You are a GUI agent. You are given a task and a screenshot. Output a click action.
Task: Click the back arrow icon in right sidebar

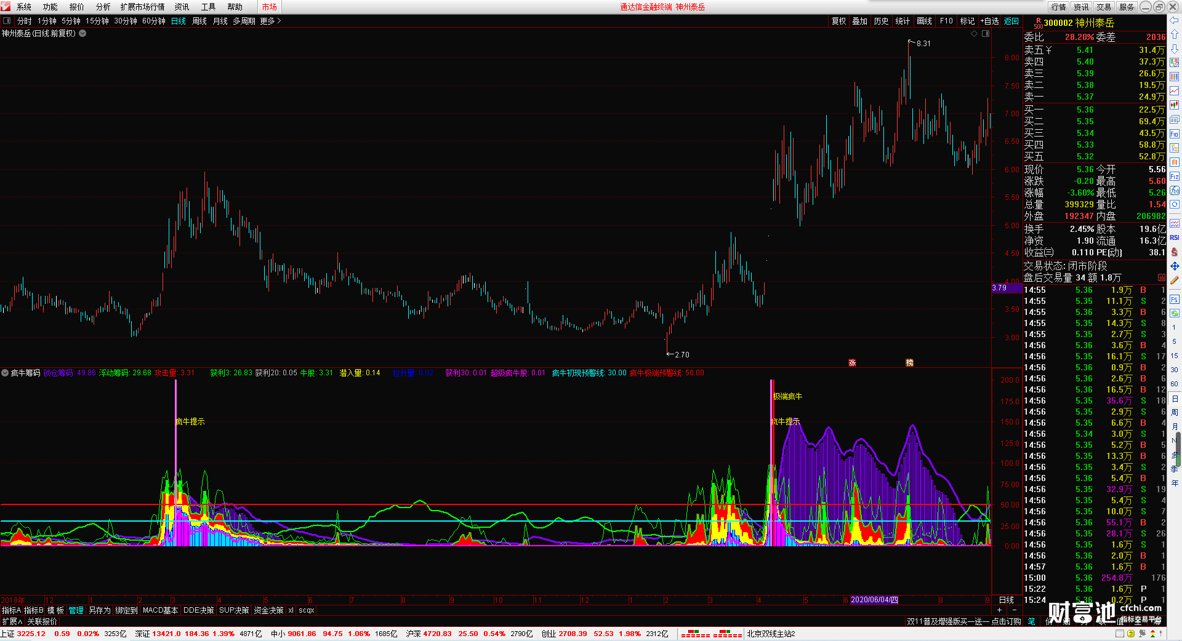[x=1175, y=20]
